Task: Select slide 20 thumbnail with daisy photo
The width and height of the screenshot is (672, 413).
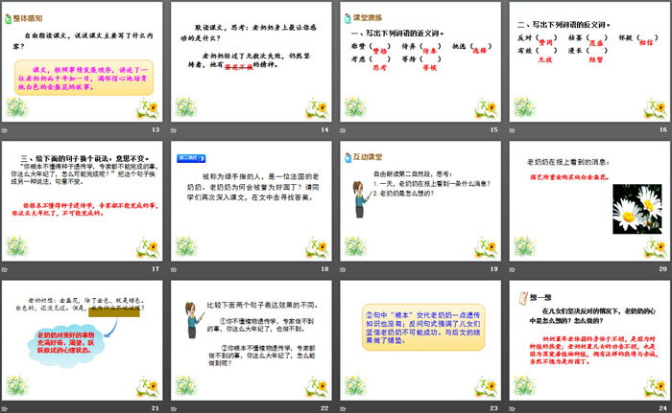Action: [589, 201]
